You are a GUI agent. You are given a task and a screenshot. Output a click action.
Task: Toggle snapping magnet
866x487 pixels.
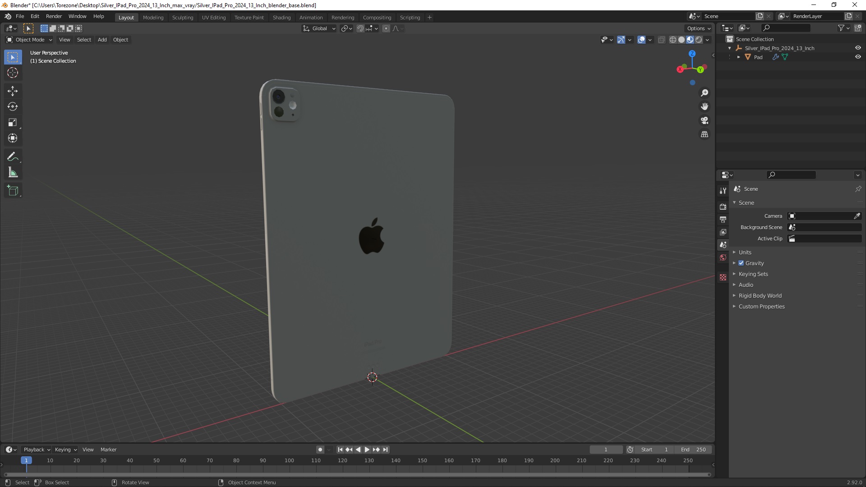pyautogui.click(x=360, y=28)
